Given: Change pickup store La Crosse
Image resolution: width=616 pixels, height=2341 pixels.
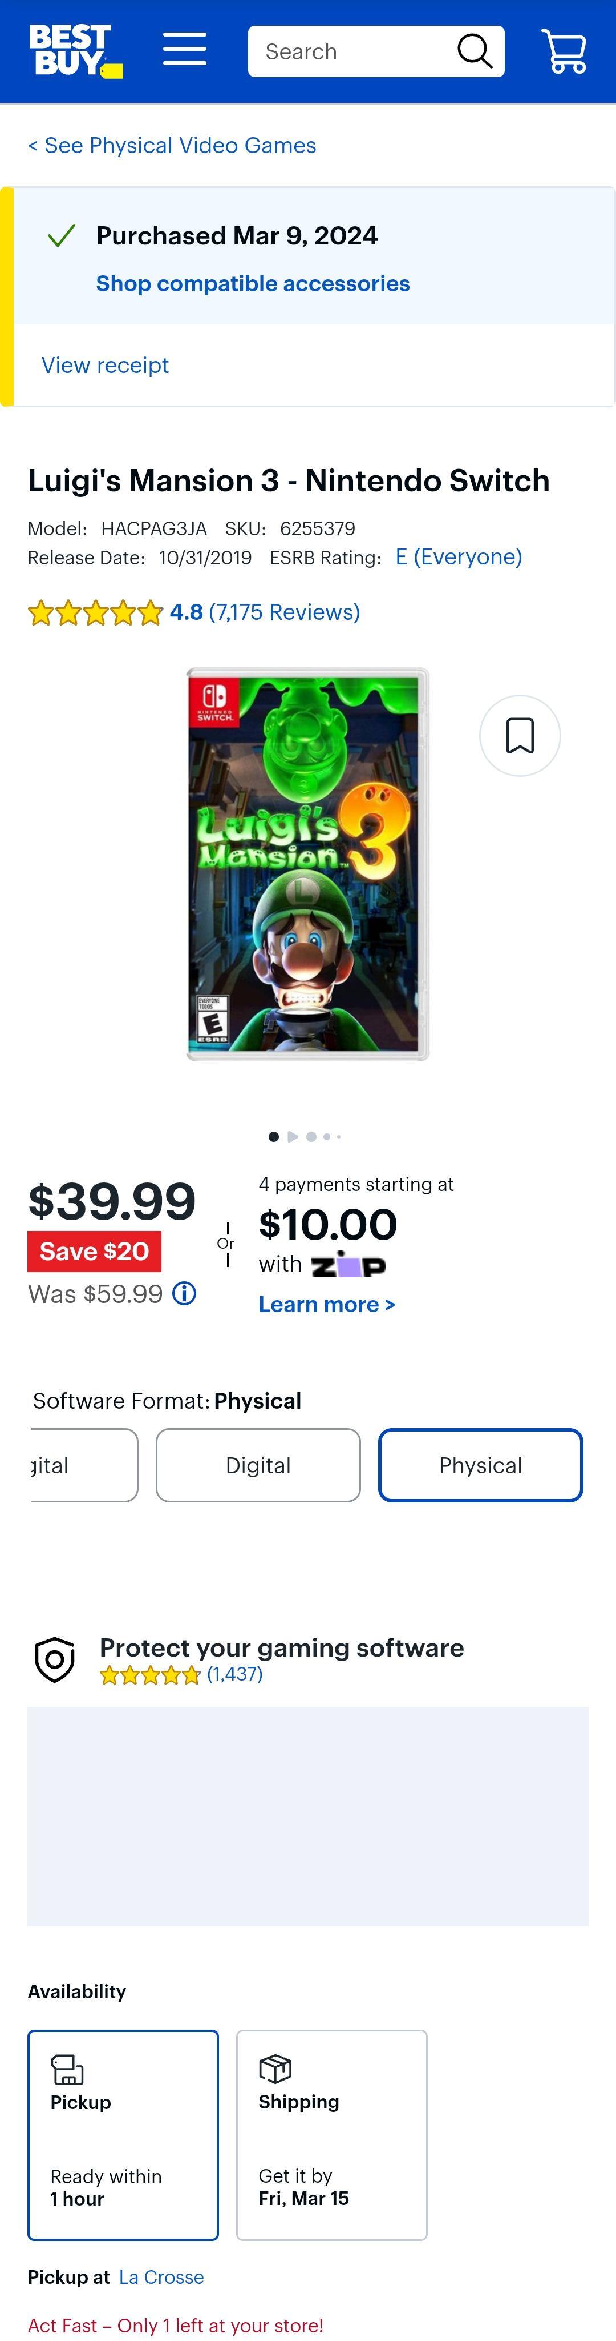Looking at the screenshot, I should point(161,2276).
